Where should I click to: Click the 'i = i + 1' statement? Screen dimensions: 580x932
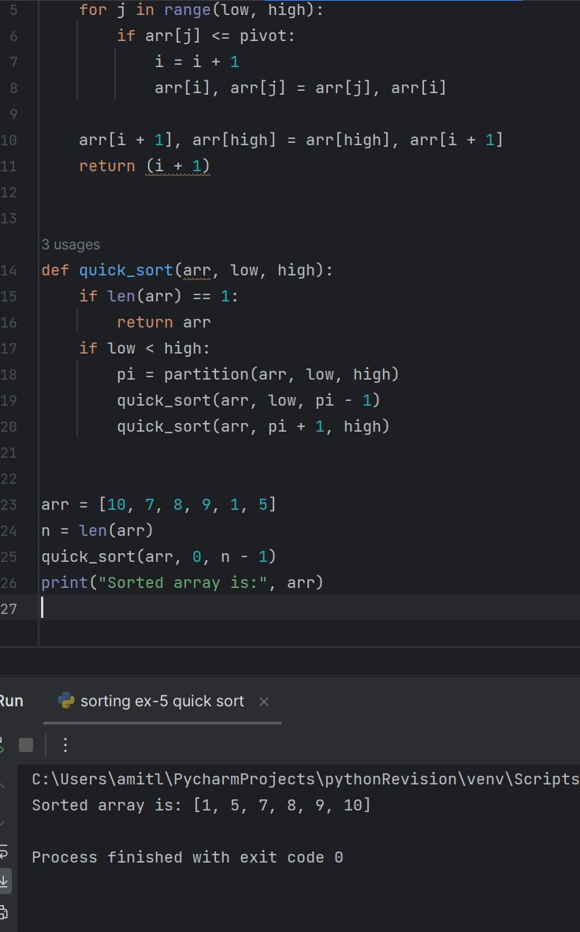click(x=197, y=62)
